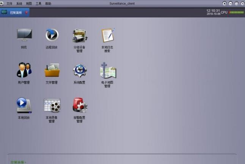
Task: Switch to the 控制面板 control panel tab
Action: (16, 12)
